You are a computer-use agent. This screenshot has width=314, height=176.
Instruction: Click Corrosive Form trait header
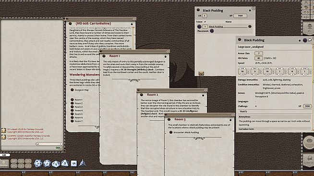pyautogui.click(x=274, y=129)
